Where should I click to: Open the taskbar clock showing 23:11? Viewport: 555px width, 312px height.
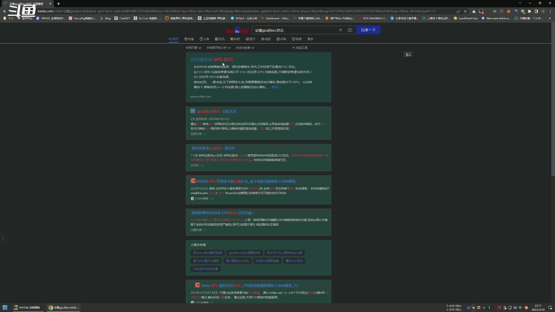(538, 308)
